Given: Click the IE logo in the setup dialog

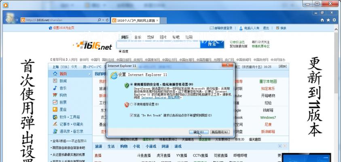Looking at the screenshot, I should tap(114, 75).
